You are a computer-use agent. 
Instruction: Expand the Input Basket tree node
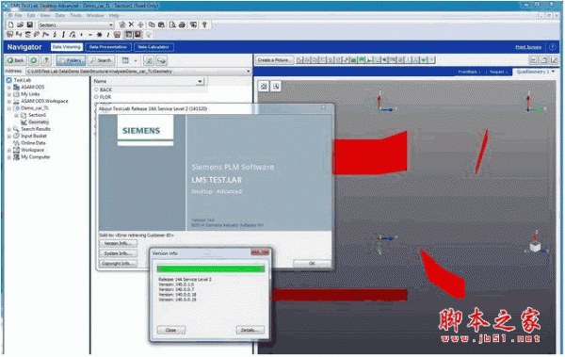click(x=9, y=136)
